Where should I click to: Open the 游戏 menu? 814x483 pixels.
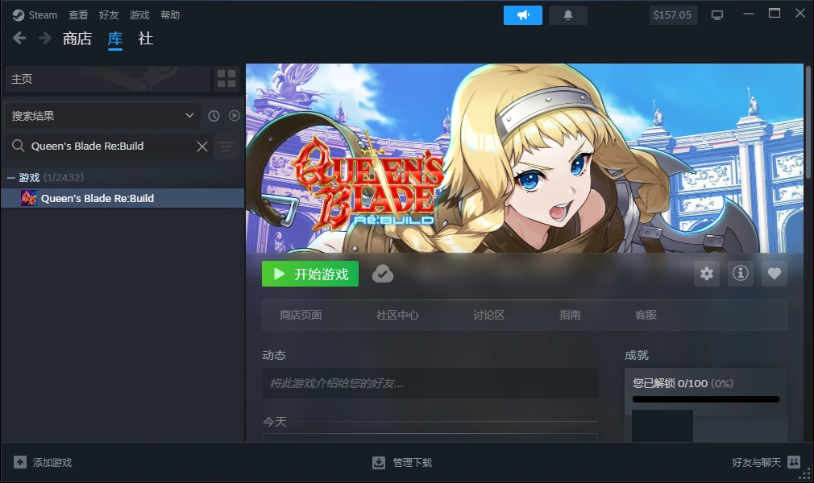(139, 15)
